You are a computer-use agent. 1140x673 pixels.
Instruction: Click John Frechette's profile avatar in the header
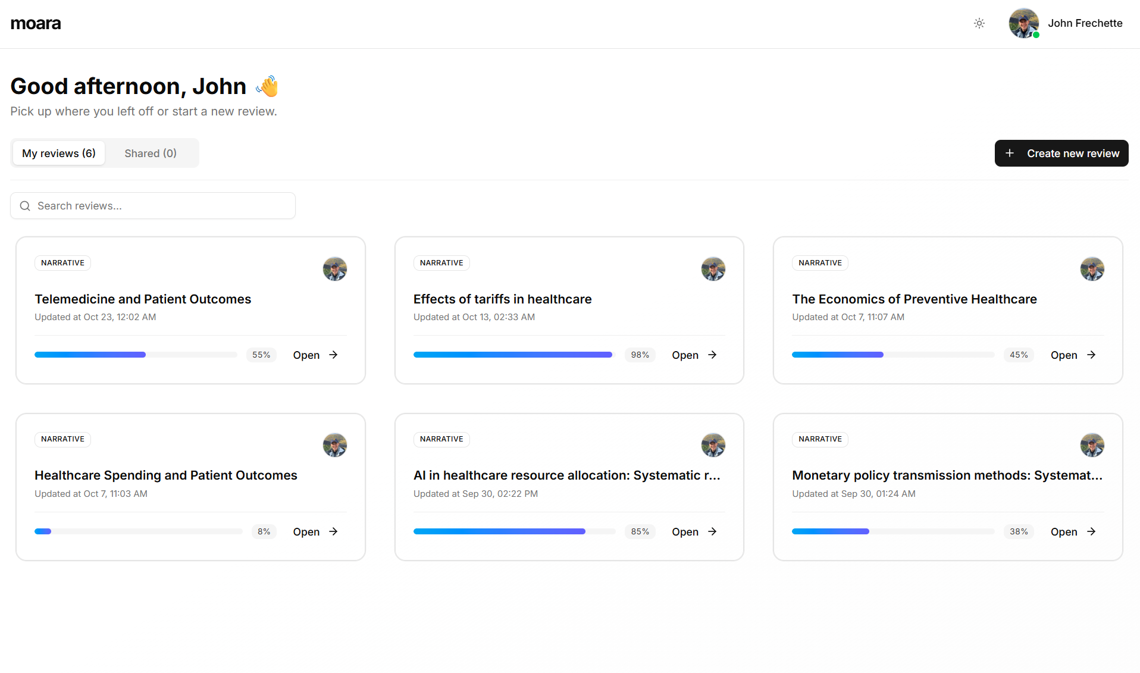[x=1023, y=23]
